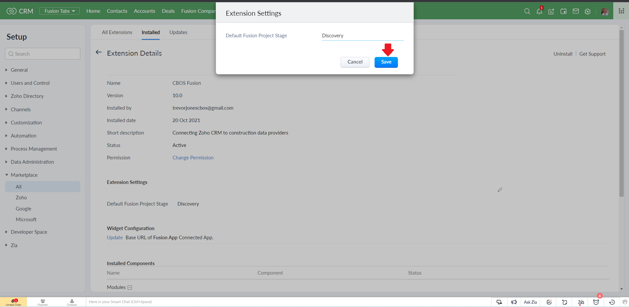Image resolution: width=629 pixels, height=307 pixels.
Task: Save the extension settings
Action: click(x=386, y=62)
